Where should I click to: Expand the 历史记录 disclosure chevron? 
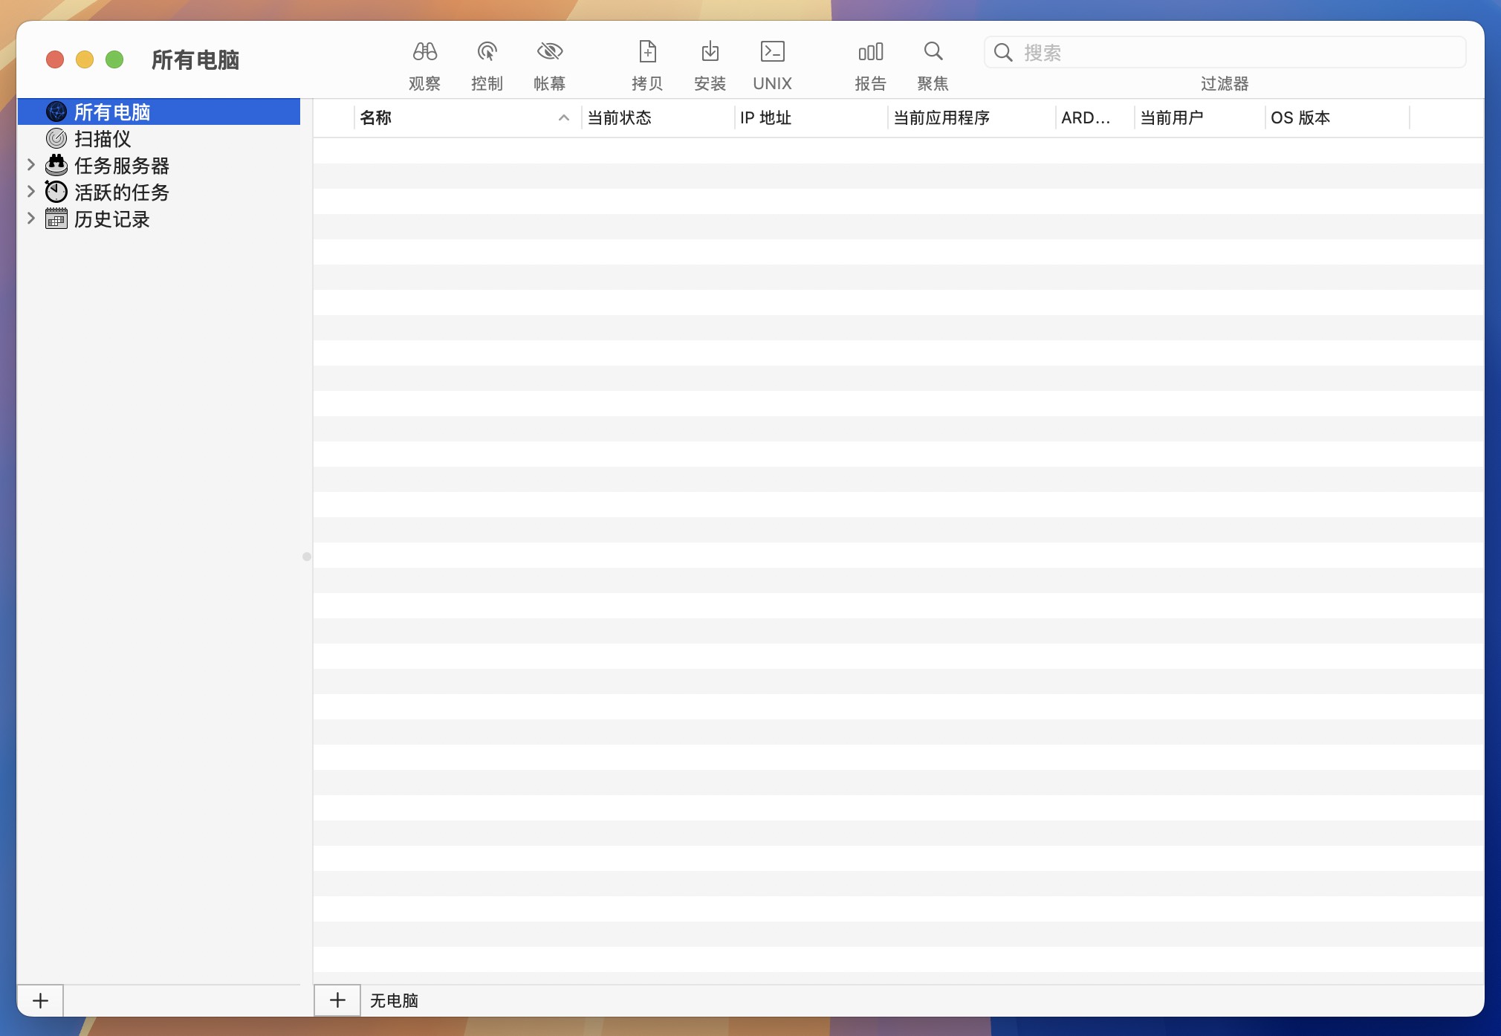pyautogui.click(x=31, y=218)
